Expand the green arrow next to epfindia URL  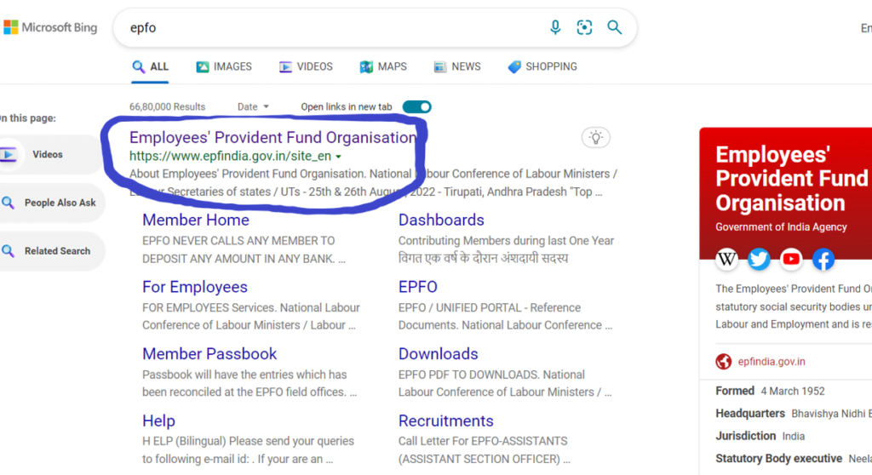pyautogui.click(x=338, y=157)
